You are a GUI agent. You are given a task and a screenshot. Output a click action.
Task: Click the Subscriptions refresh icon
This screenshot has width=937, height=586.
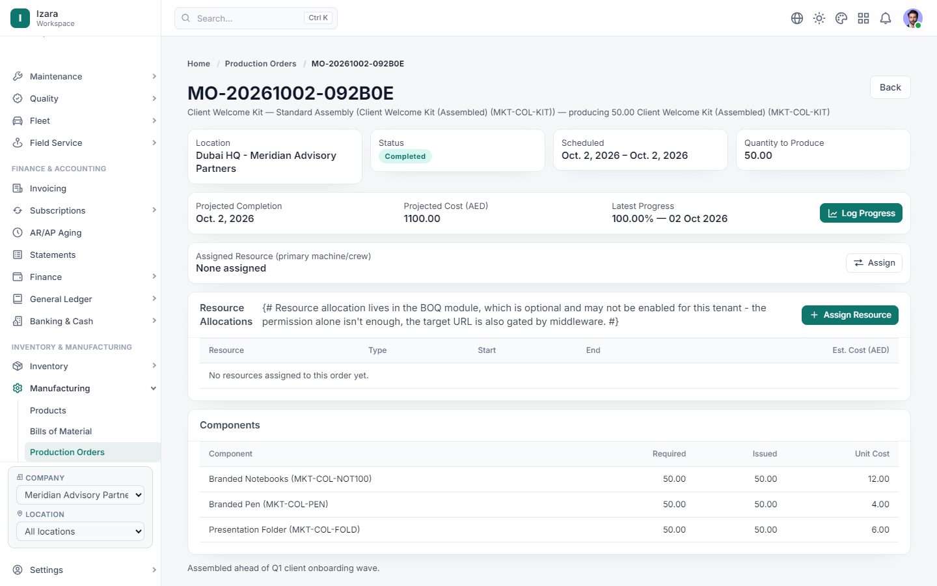(x=18, y=210)
